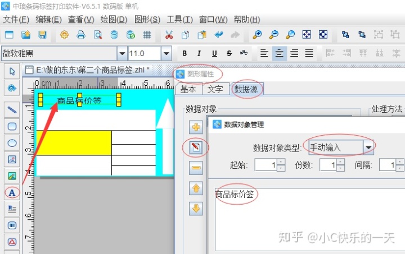Bring object to front icon
The width and height of the screenshot is (405, 254).
(345, 35)
